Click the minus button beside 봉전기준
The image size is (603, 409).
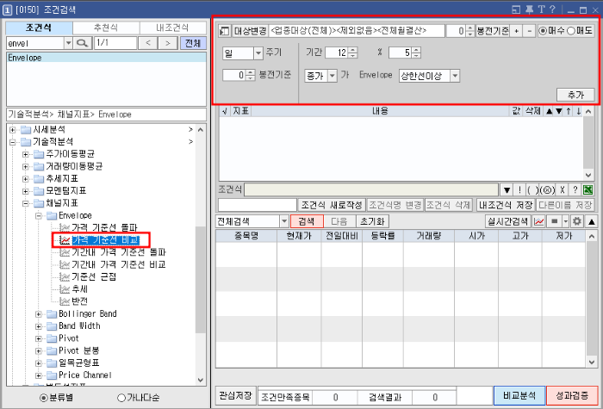(530, 31)
